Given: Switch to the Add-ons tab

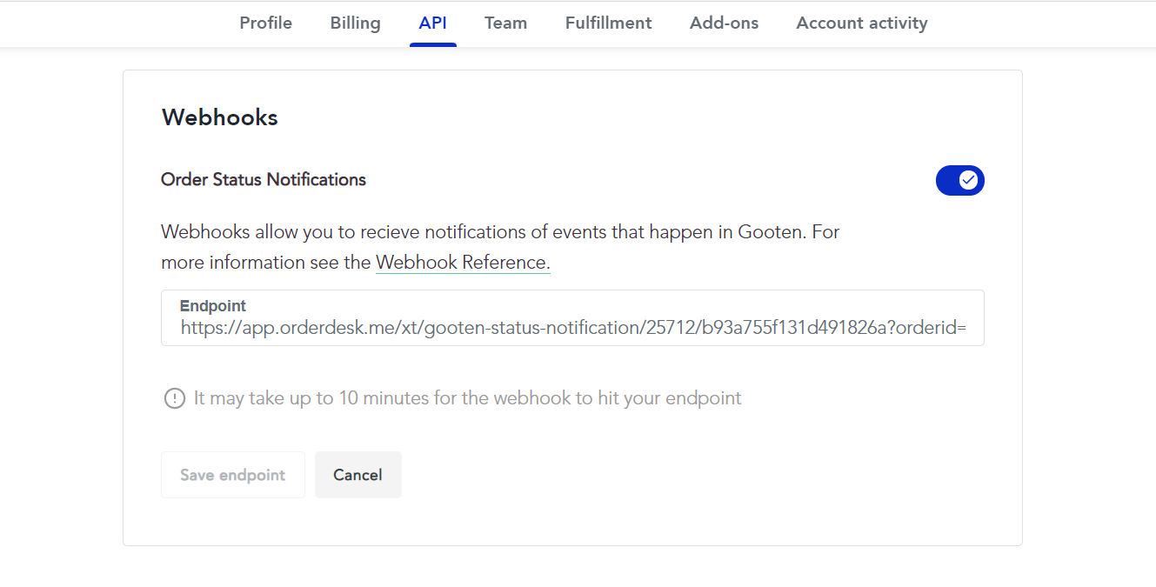Looking at the screenshot, I should [724, 23].
